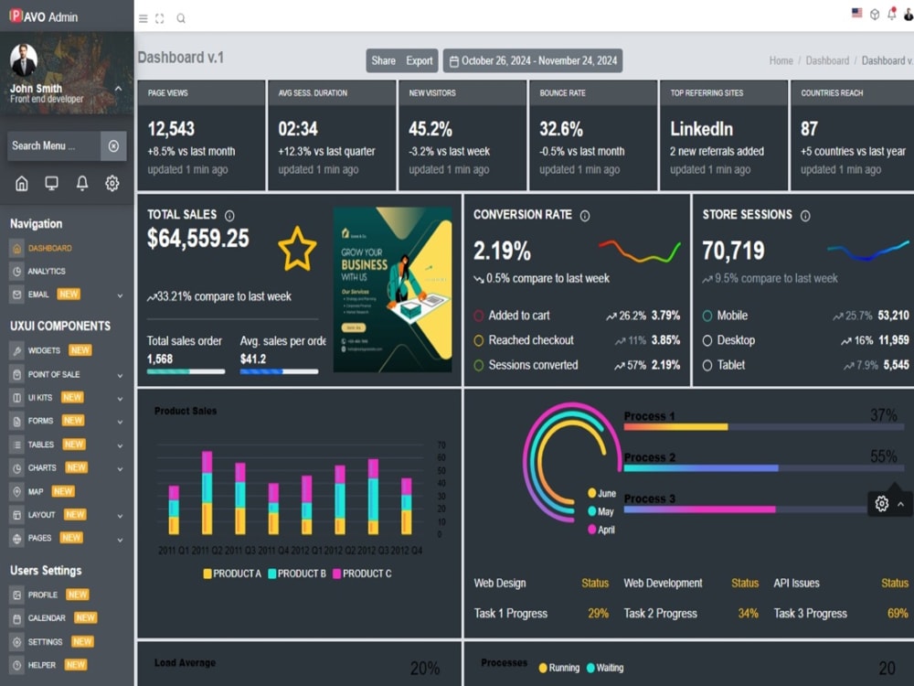This screenshot has height=686, width=914.
Task: Click the Map pin icon
Action: (x=16, y=492)
